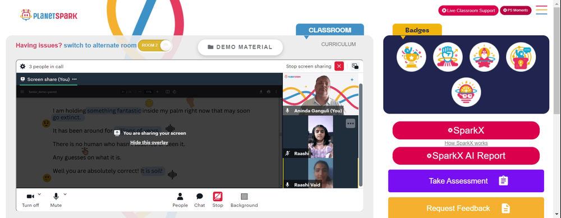
Task: Expand the camera options chevron
Action: 39,194
